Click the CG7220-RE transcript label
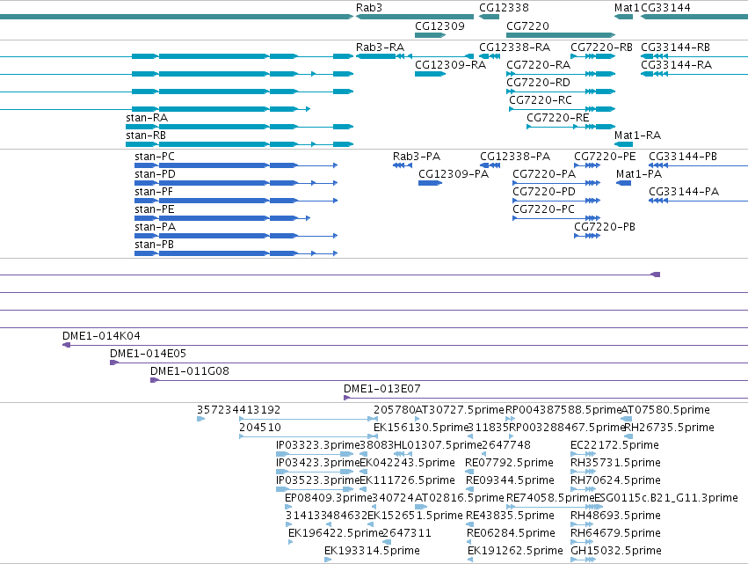This screenshot has height=564, width=748. 557,118
